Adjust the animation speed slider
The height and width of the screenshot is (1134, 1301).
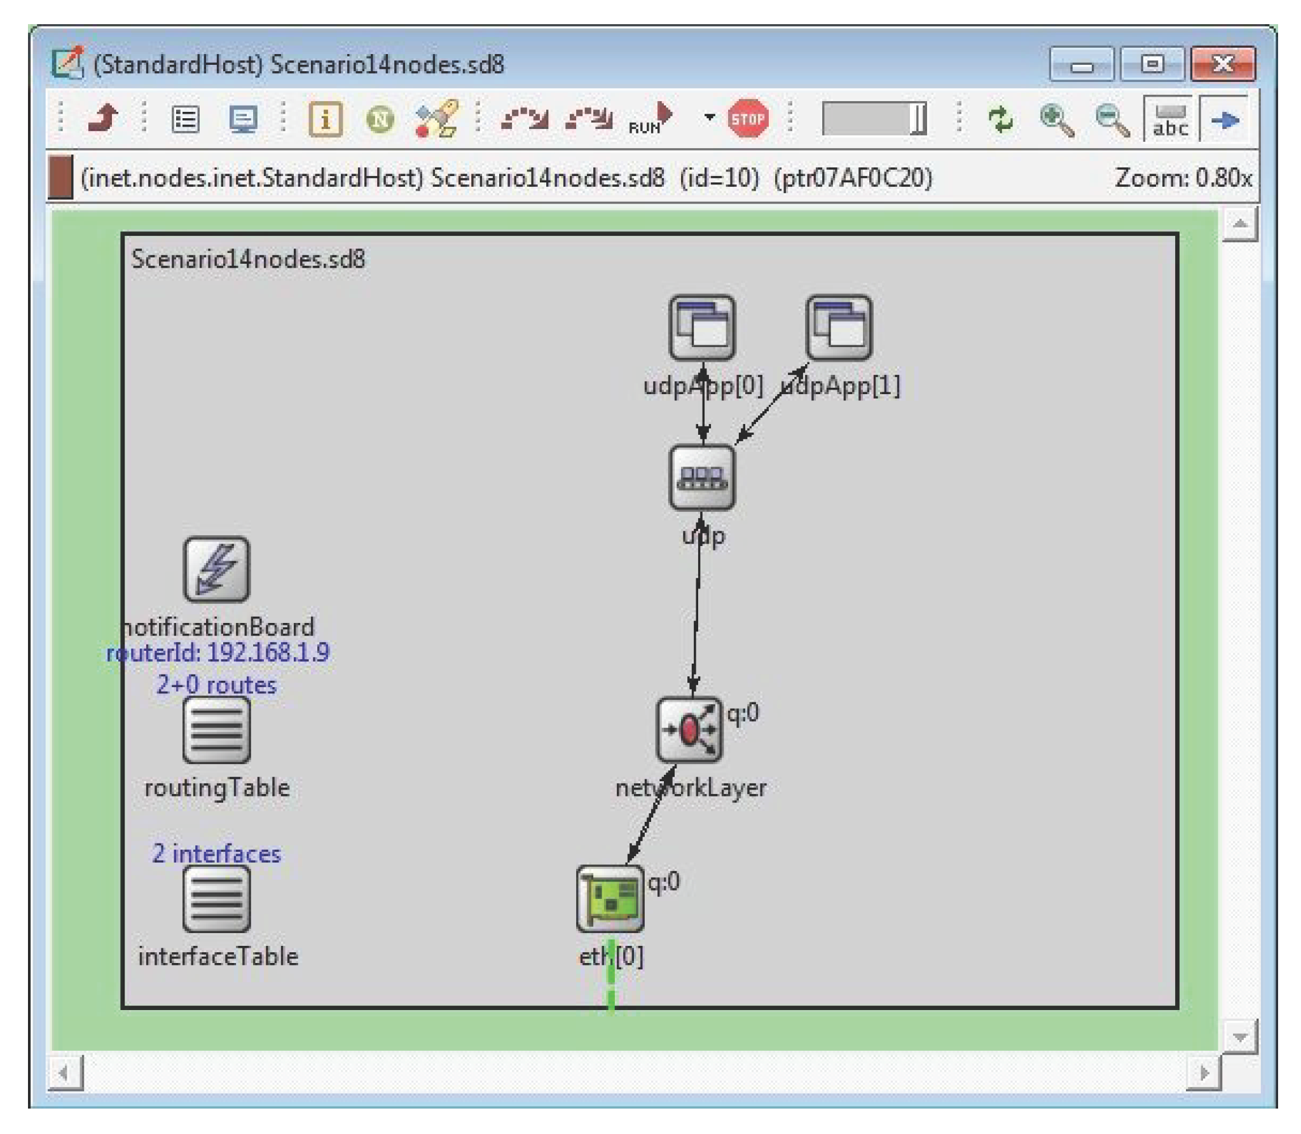coord(918,119)
